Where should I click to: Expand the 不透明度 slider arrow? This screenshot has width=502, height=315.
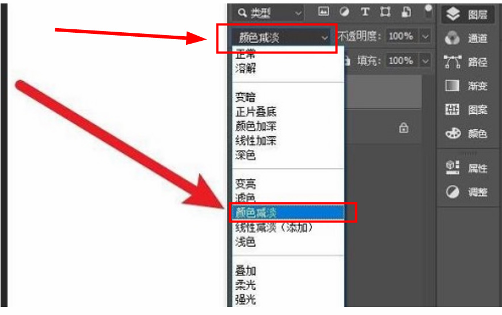(425, 36)
